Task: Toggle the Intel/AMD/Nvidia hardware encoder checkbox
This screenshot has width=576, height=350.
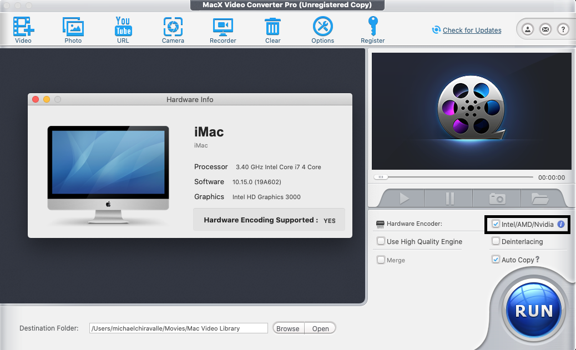Action: pos(496,224)
